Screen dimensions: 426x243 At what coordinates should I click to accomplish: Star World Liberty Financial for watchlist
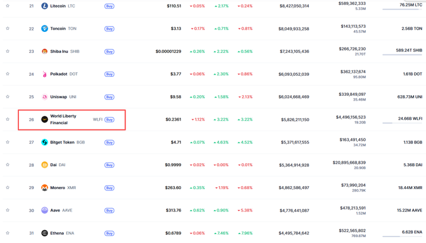click(x=8, y=119)
